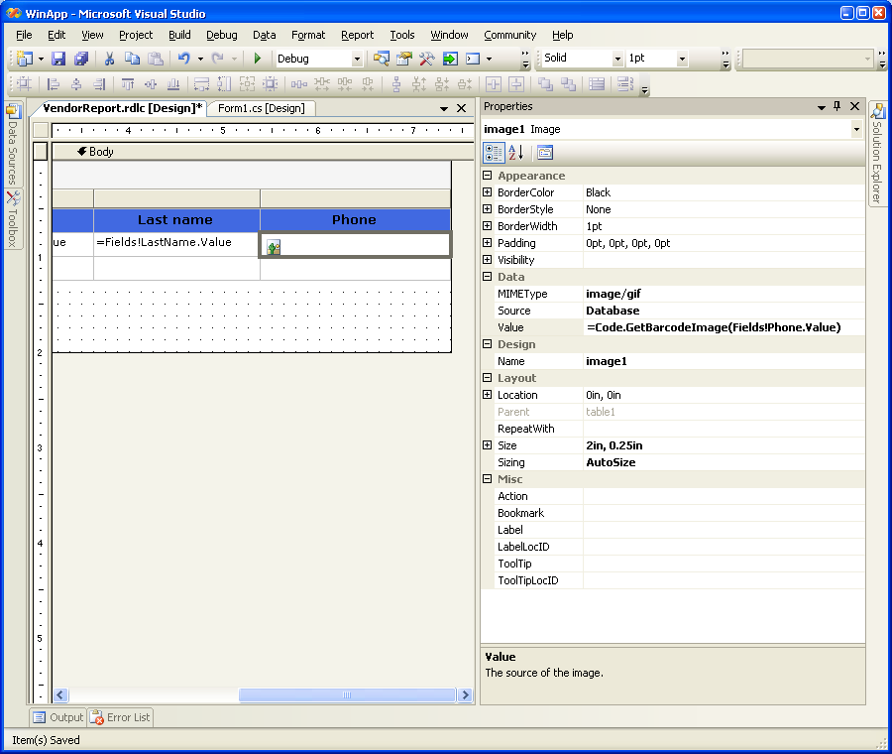Click the Undo arrow icon

click(183, 60)
